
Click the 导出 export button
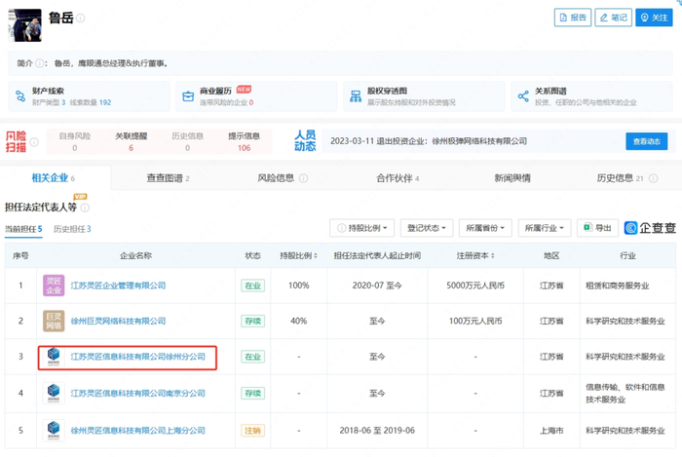pos(597,228)
